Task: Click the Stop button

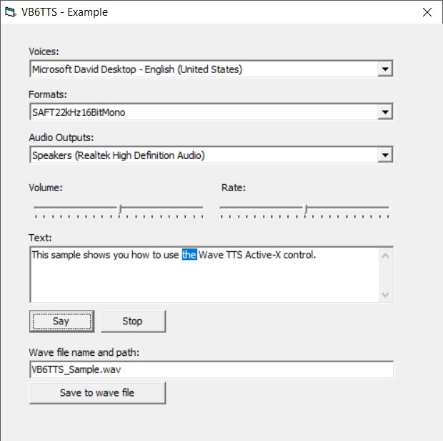Action: tap(133, 321)
